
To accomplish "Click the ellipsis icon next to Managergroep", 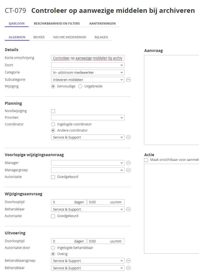I will pos(128,170).
